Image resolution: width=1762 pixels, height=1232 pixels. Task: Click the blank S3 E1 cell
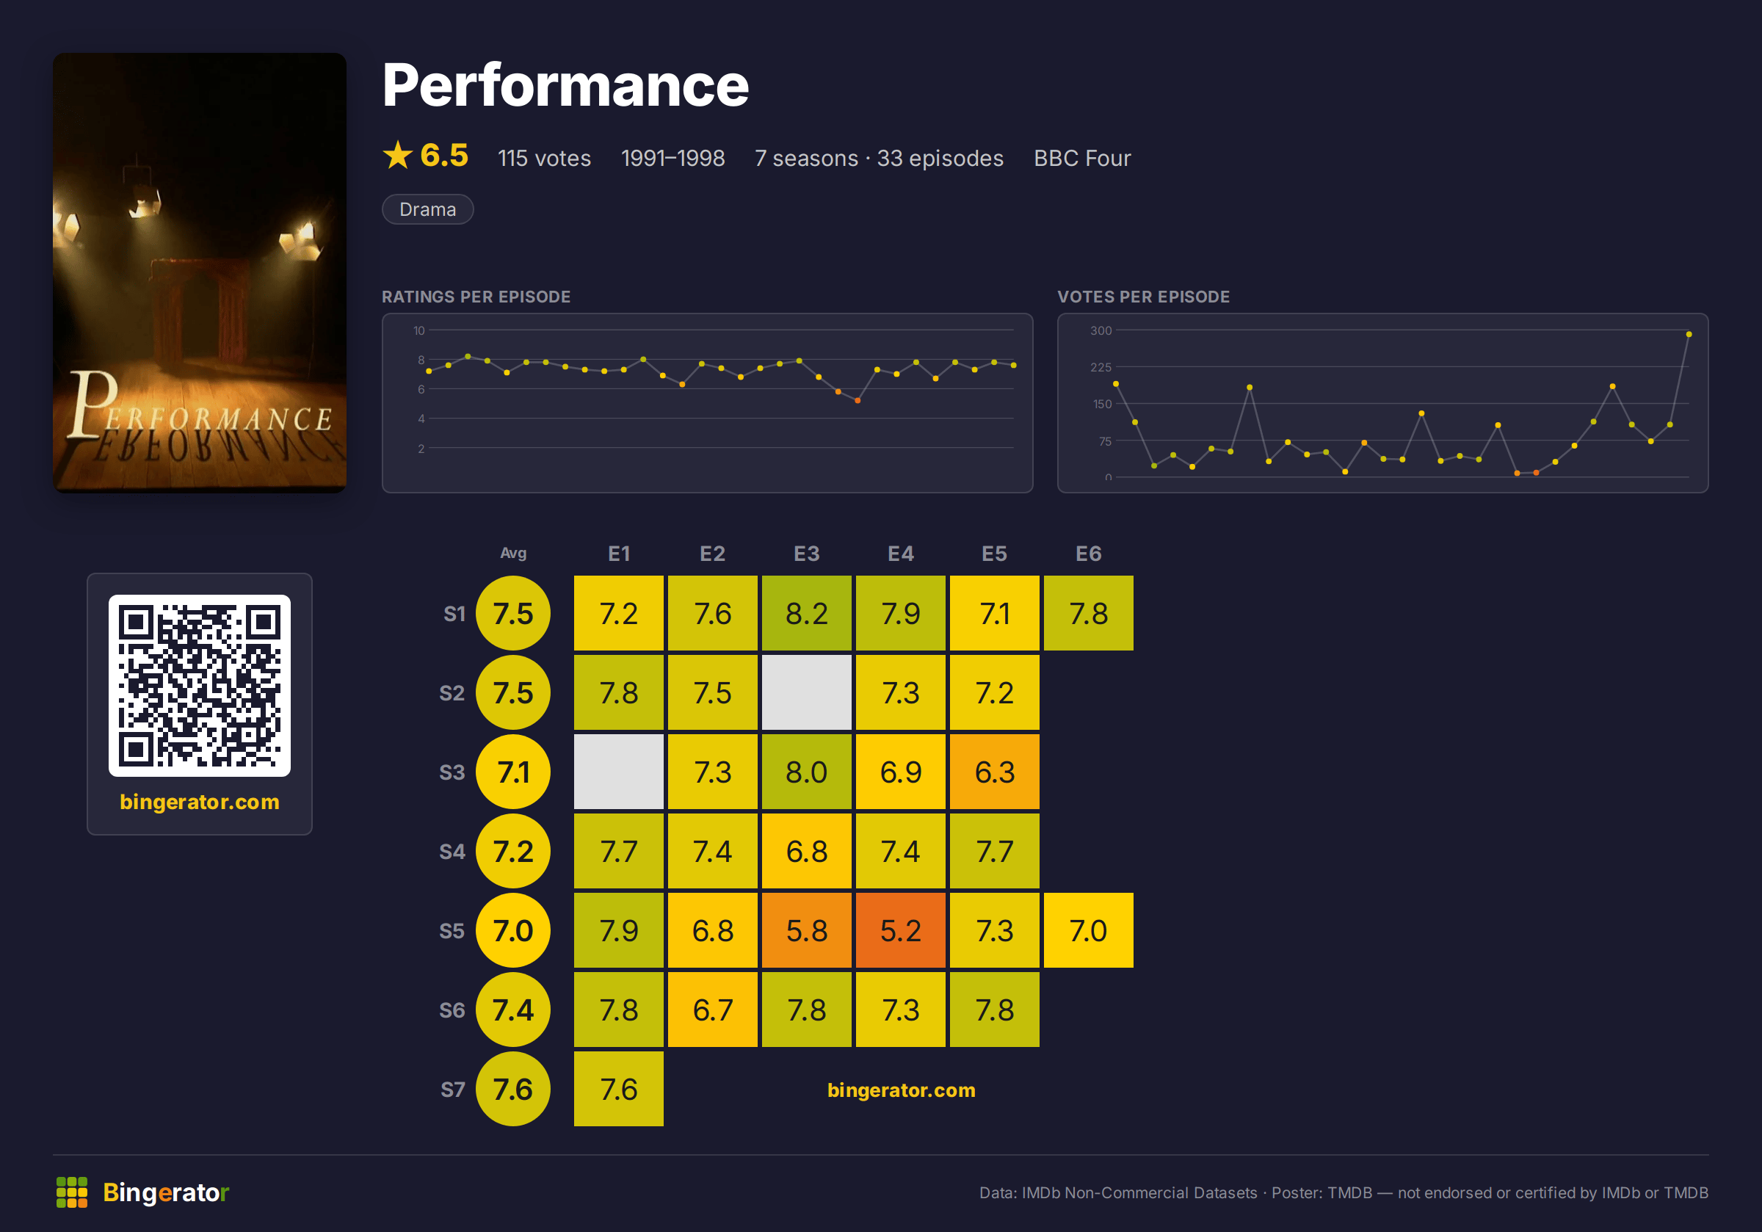(x=619, y=772)
